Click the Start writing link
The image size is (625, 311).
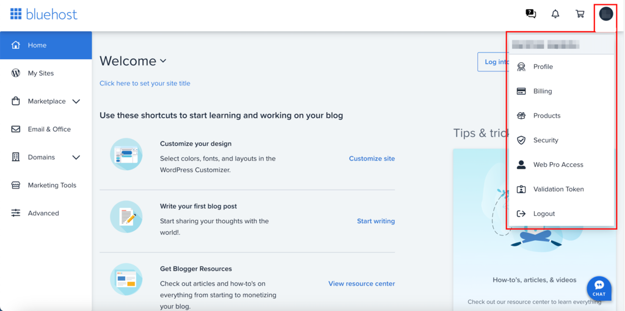pyautogui.click(x=375, y=221)
